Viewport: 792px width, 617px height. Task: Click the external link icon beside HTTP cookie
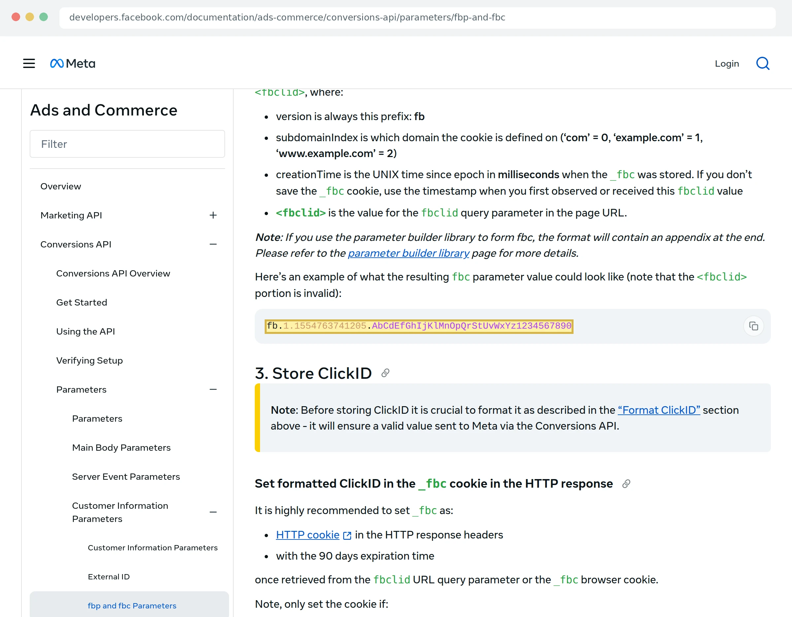[x=347, y=536]
